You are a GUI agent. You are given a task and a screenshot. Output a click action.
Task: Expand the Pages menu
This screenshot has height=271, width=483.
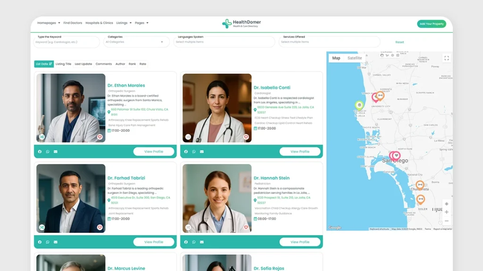[142, 23]
